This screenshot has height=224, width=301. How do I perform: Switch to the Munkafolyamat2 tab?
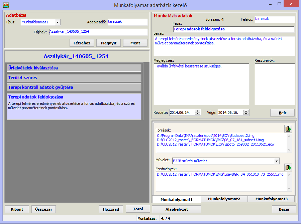pos(224,199)
